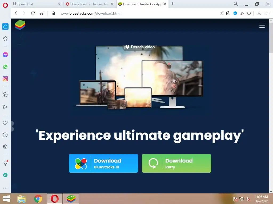
Task: Switch to the Opera Touch tab
Action: [89, 4]
